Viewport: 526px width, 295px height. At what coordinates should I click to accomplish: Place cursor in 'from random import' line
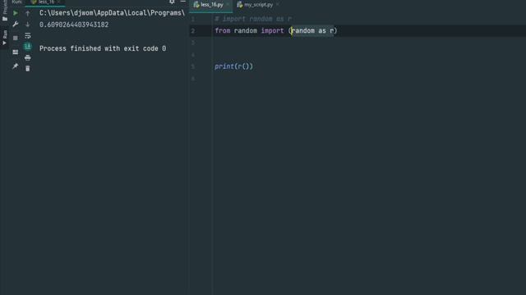[276, 31]
